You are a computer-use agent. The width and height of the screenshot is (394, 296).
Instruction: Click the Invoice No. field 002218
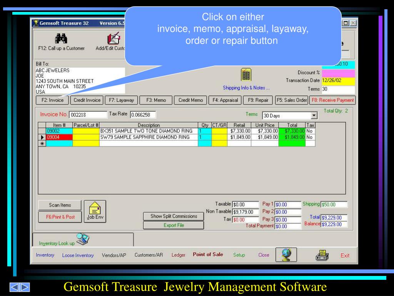(88, 115)
